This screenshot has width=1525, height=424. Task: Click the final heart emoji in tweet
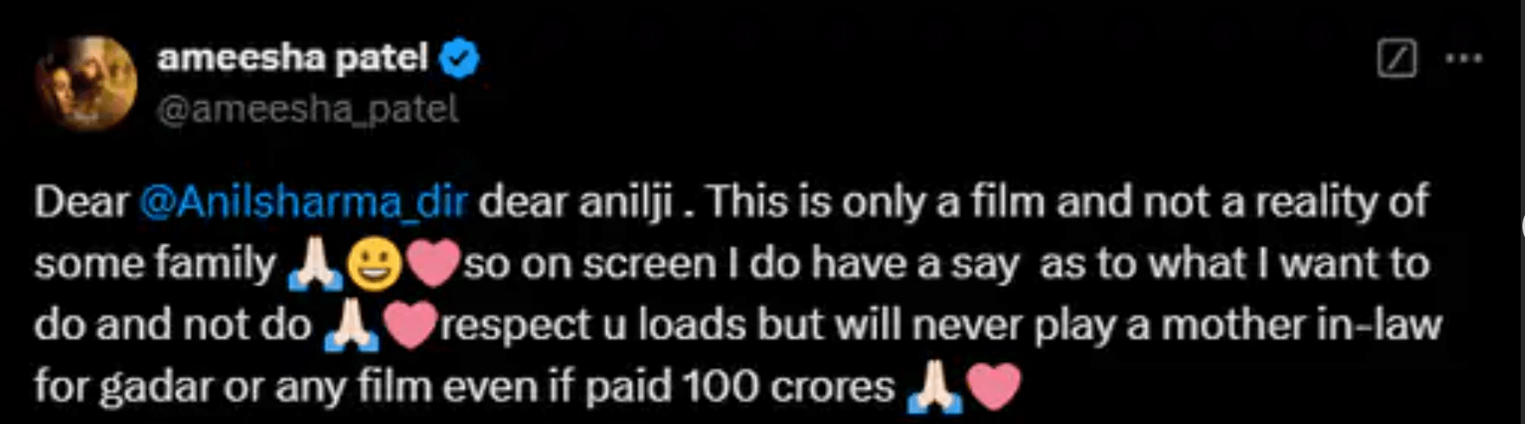pos(994,389)
